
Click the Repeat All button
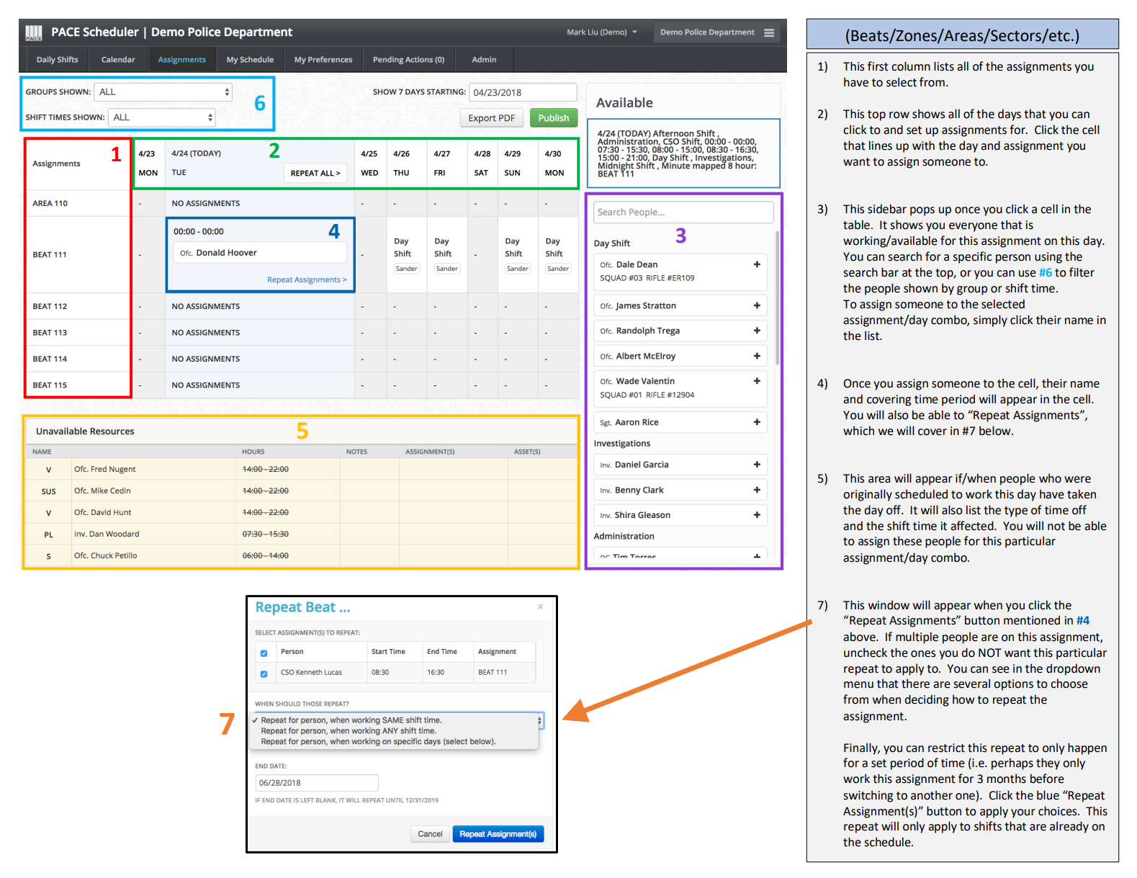coord(315,174)
